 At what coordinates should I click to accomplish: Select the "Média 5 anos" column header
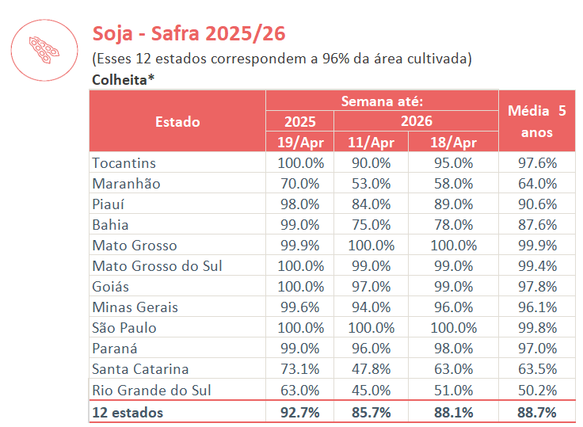(x=537, y=121)
